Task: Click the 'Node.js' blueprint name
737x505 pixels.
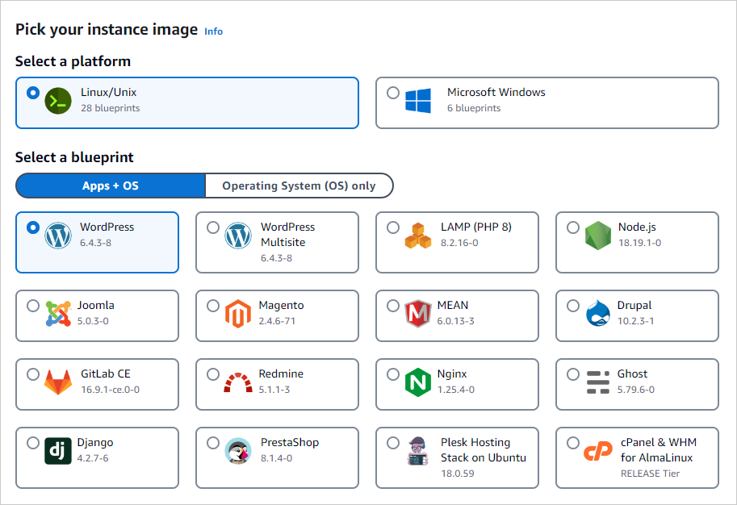Action: click(x=637, y=227)
